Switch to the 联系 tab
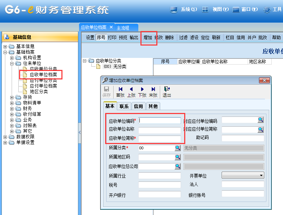Image resolution: width=283 pixels, height=215 pixels. (x=124, y=106)
